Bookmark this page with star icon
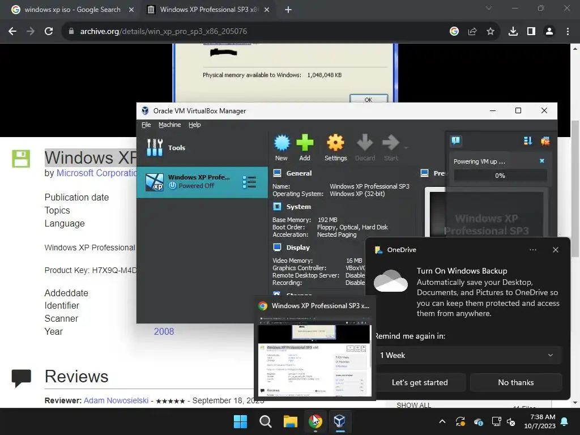Viewport: 580px width, 435px height. 491,32
